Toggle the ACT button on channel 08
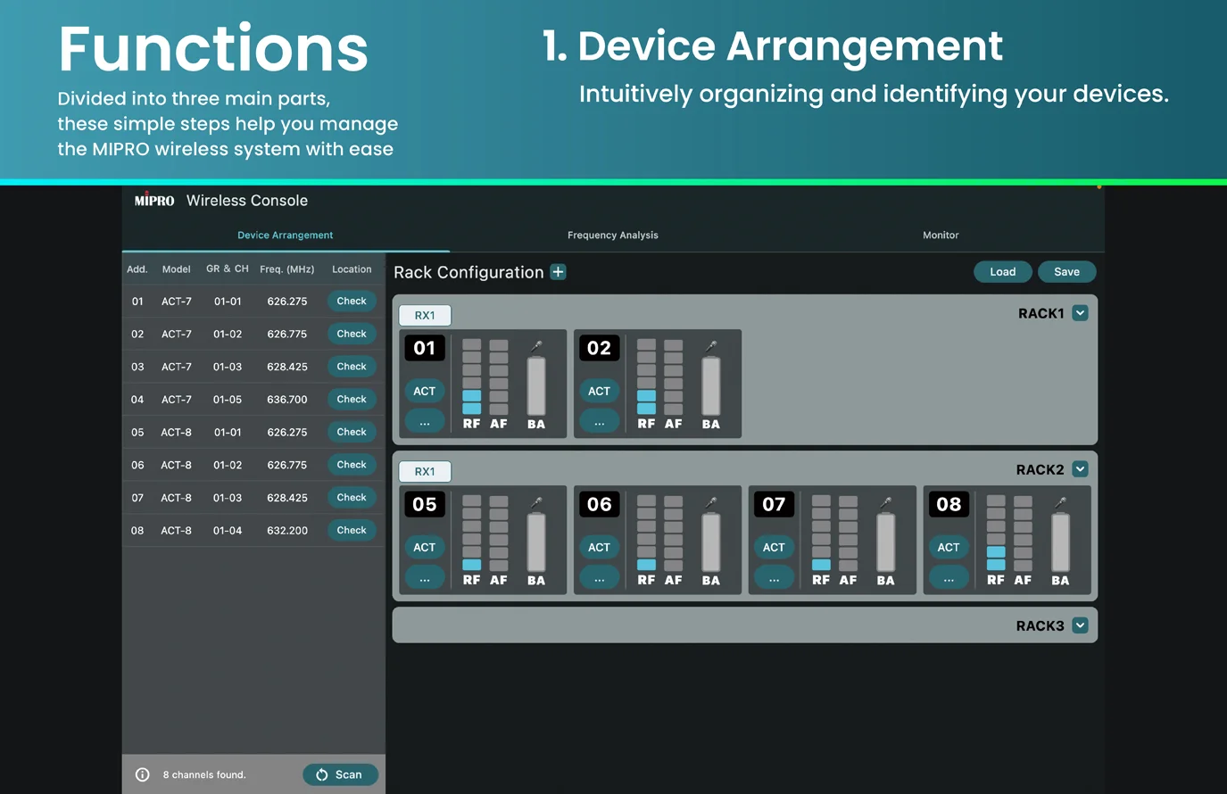The height and width of the screenshot is (794, 1227). (949, 547)
